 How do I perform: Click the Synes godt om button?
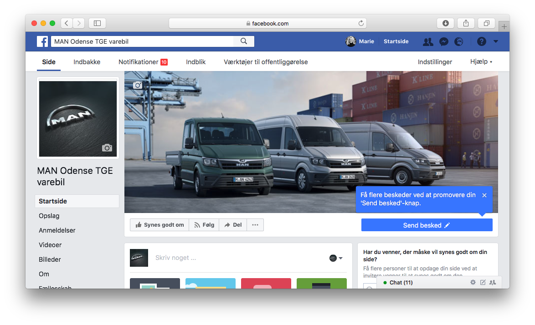pyautogui.click(x=159, y=225)
